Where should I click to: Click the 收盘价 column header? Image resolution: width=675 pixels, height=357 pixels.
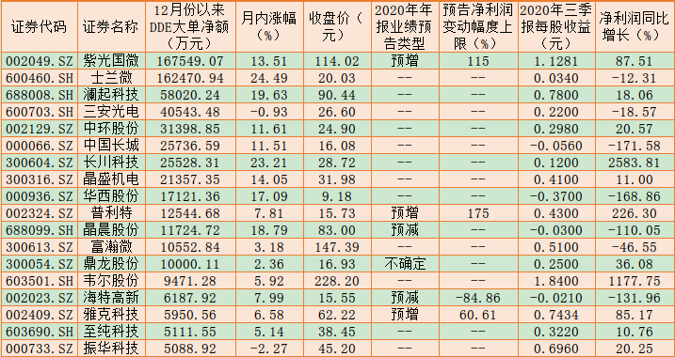pos(336,26)
